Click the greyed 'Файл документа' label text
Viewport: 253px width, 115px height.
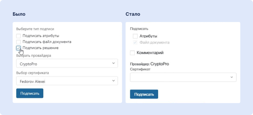(x=154, y=42)
